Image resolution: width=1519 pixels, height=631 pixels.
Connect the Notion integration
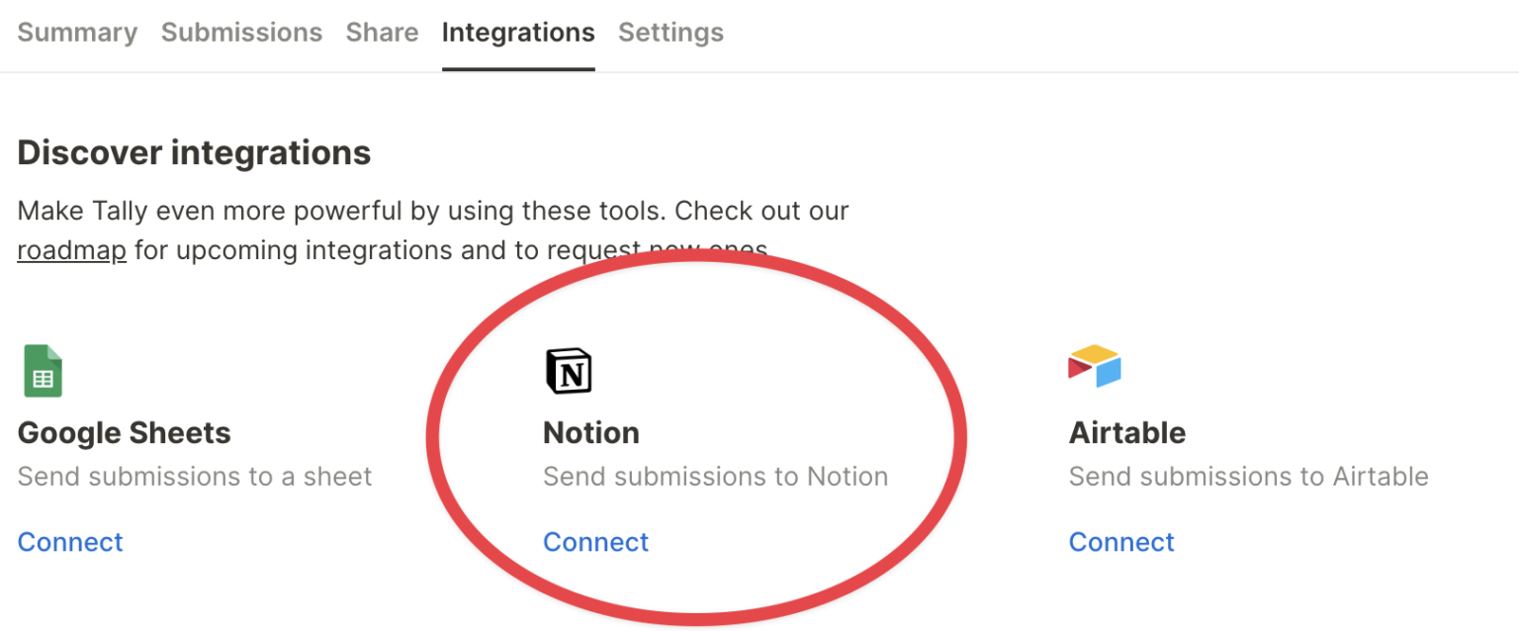pos(595,542)
